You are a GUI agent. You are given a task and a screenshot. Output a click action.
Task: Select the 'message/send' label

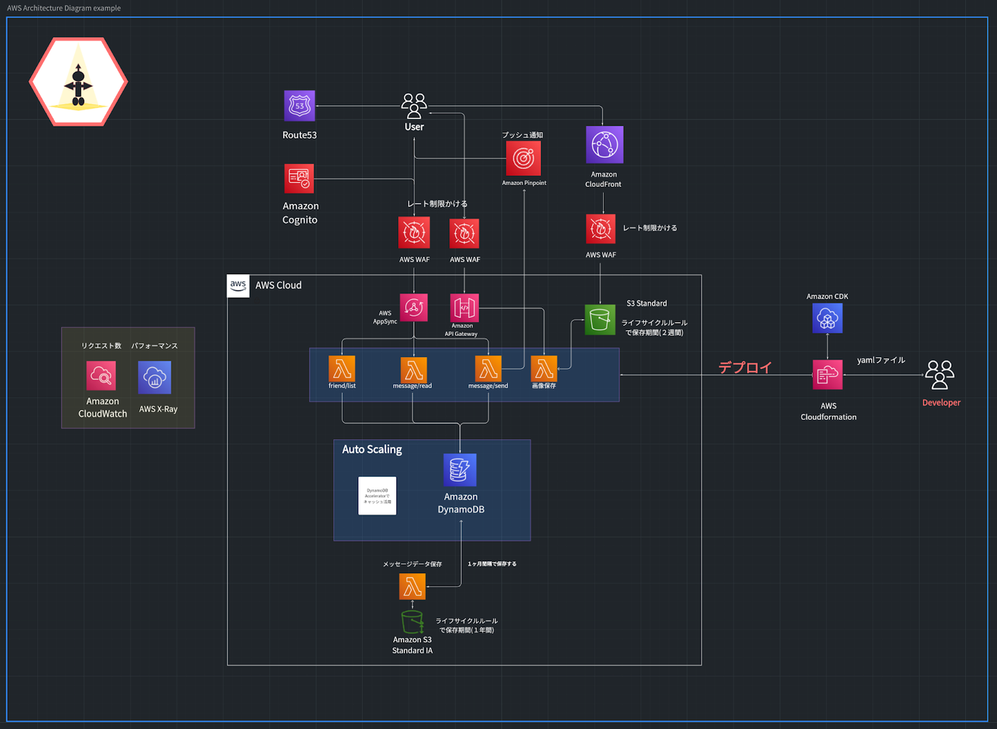pos(488,386)
